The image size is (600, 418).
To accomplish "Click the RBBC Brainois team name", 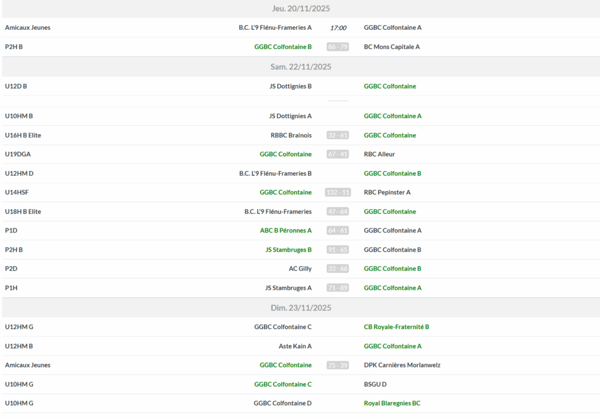I will pyautogui.click(x=291, y=135).
